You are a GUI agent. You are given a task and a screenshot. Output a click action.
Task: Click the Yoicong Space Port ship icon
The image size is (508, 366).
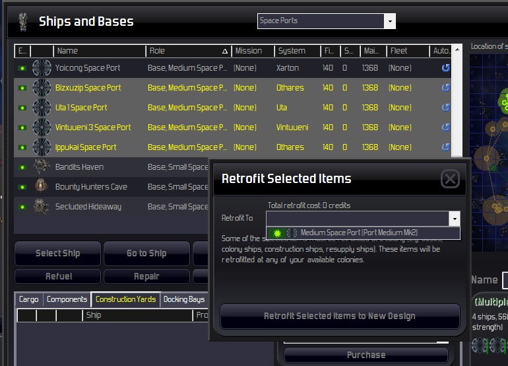(42, 68)
